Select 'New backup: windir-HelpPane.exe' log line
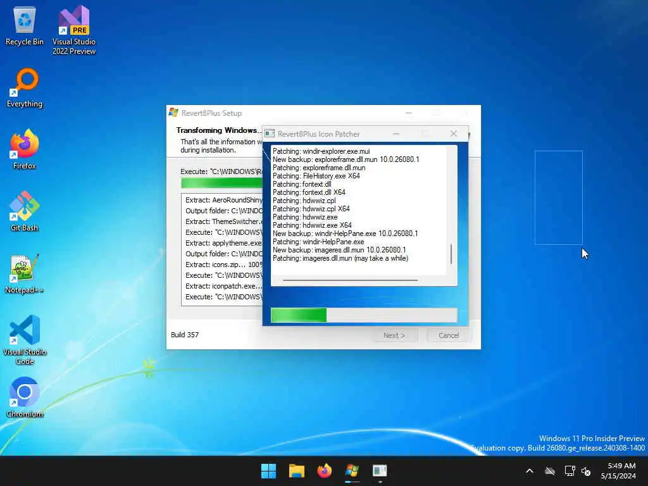Screen dimensions: 648x486 (x=345, y=234)
